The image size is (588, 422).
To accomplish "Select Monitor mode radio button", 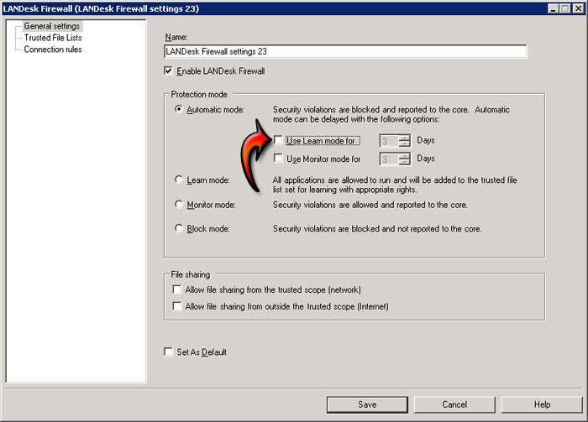I will click(x=179, y=205).
